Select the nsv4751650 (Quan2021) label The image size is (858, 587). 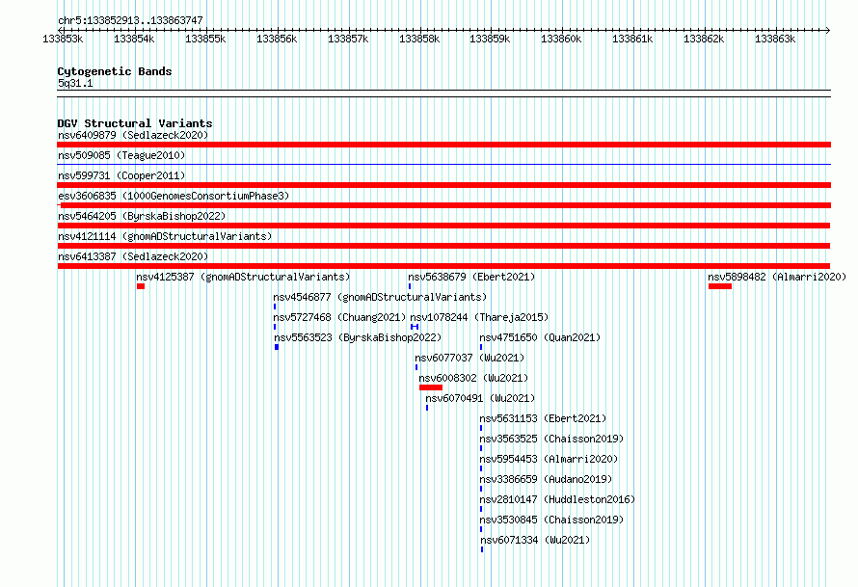[540, 337]
